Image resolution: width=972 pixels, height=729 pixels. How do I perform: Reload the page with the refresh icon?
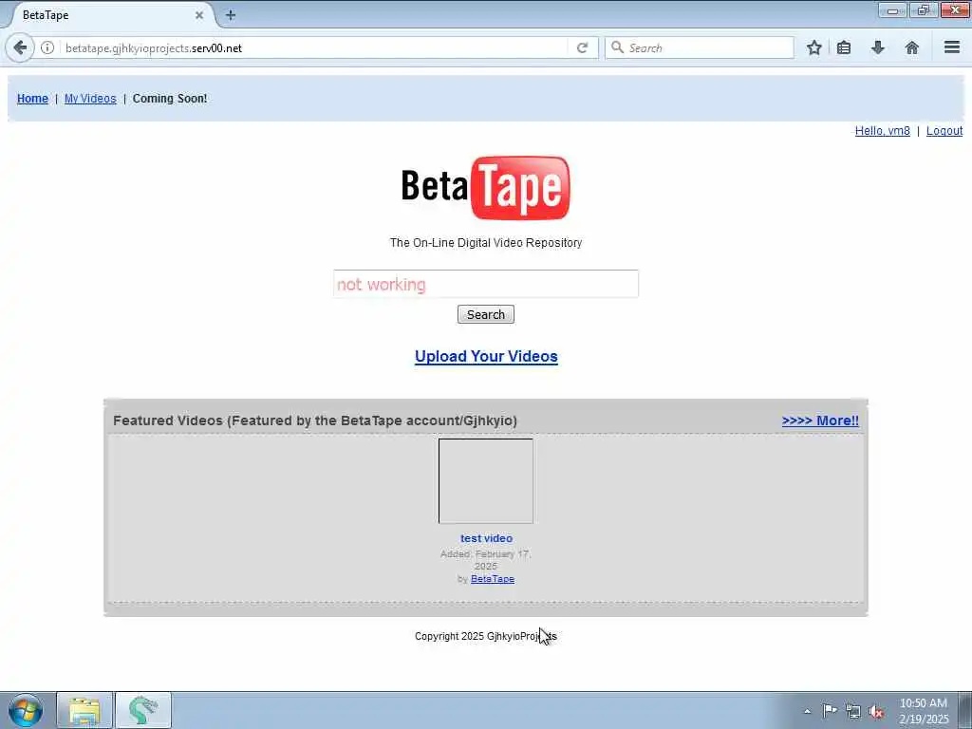point(582,47)
